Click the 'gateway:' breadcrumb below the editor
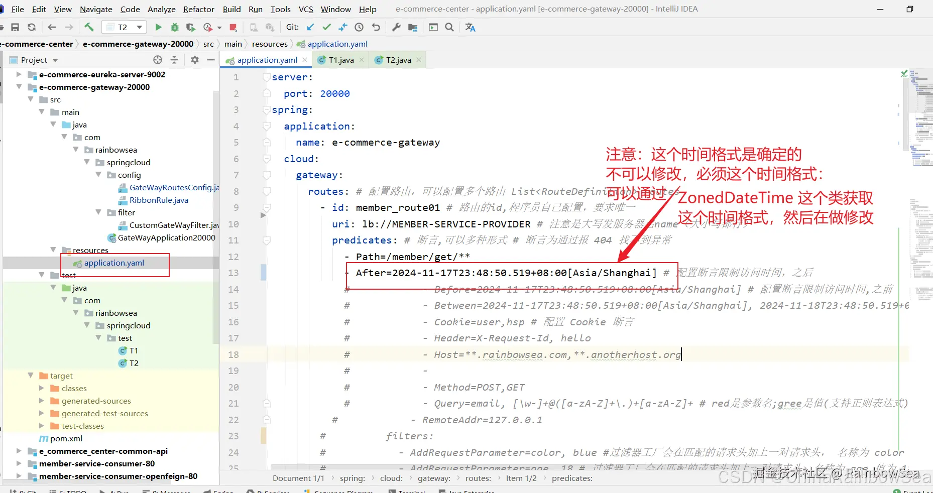This screenshot has height=493, width=933. 434,478
